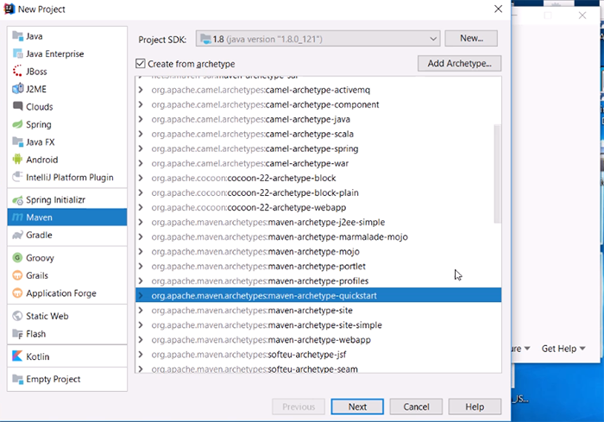Image resolution: width=604 pixels, height=422 pixels.
Task: Expand maven-archetype-quickstart entry
Action: (x=141, y=296)
